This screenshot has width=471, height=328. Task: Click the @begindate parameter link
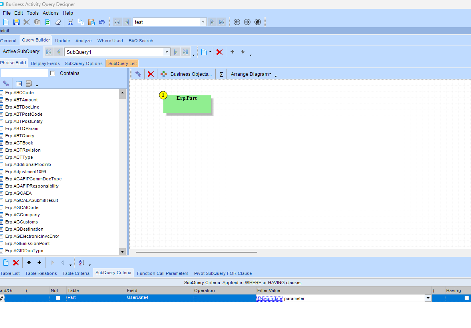(x=270, y=298)
